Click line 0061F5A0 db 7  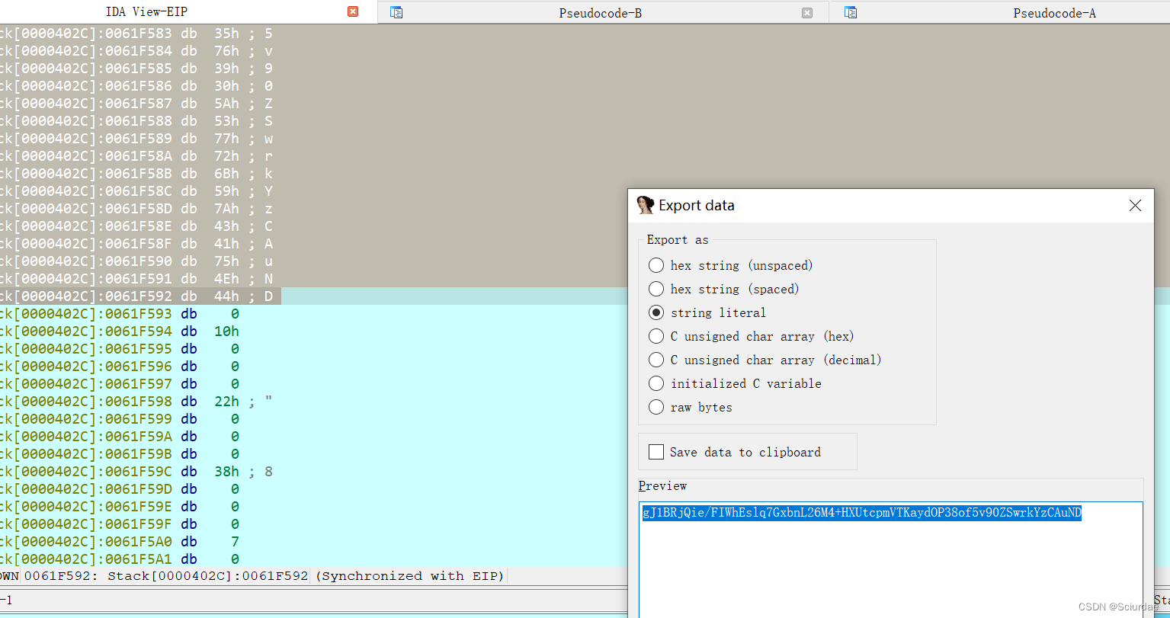120,542
